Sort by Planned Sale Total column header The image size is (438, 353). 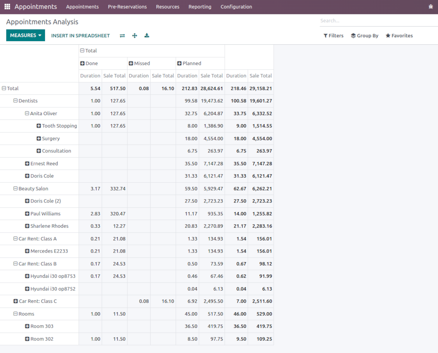click(x=212, y=76)
